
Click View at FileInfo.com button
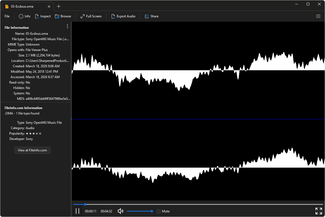(32, 150)
